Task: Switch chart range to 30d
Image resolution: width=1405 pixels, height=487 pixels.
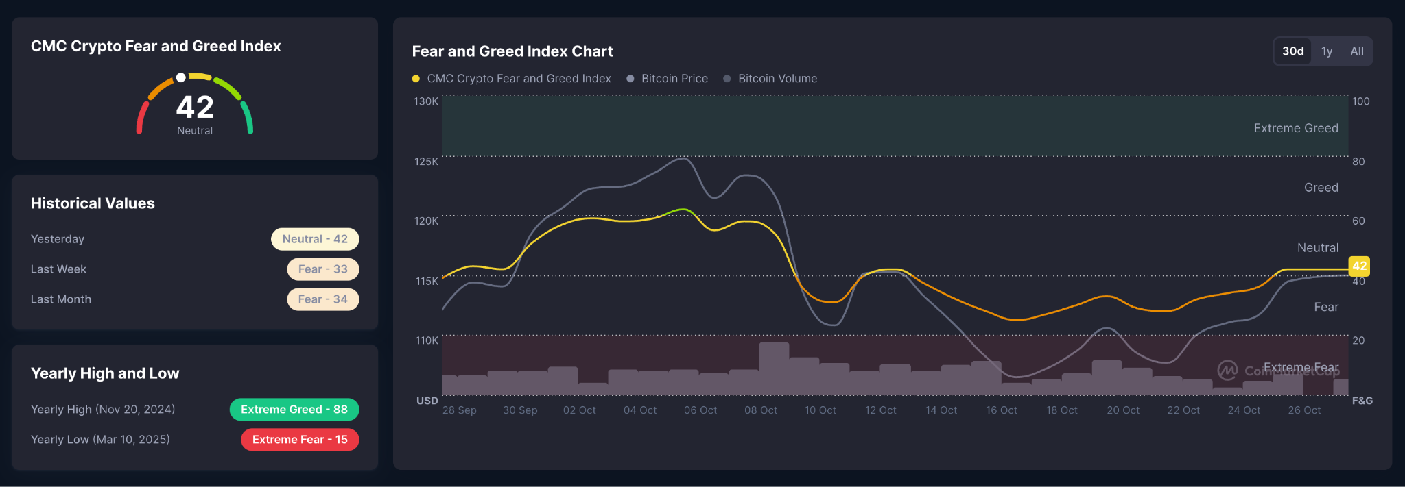Action: [x=1292, y=51]
